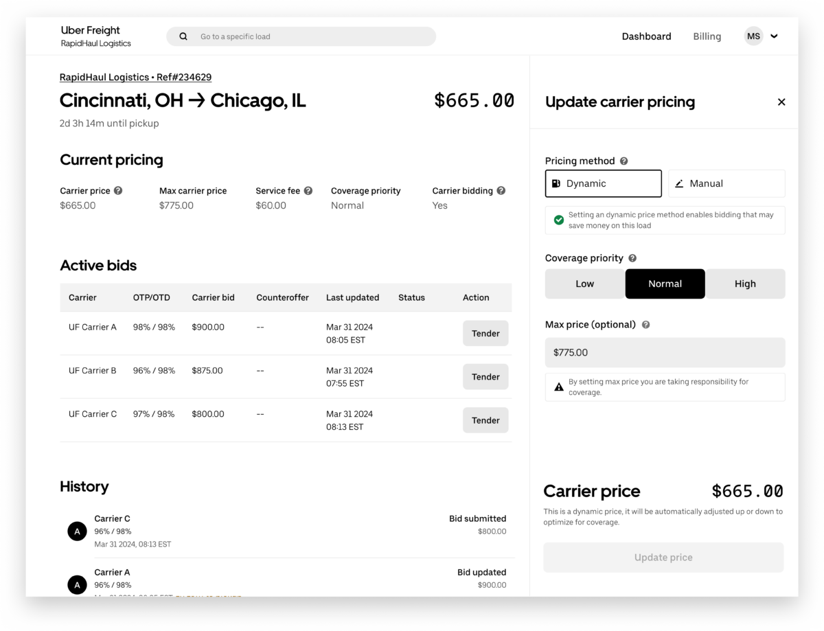The height and width of the screenshot is (631, 824).
Task: Switch pricing method to Manual
Action: tap(726, 184)
